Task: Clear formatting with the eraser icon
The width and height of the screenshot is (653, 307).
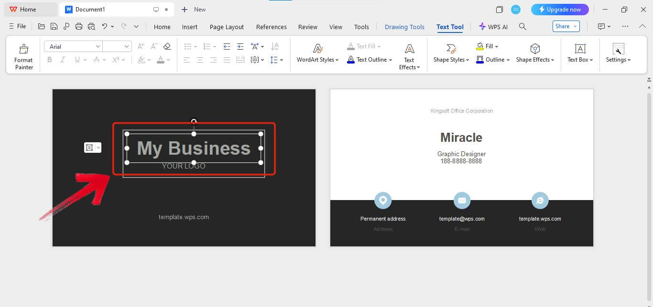Action: [x=167, y=46]
